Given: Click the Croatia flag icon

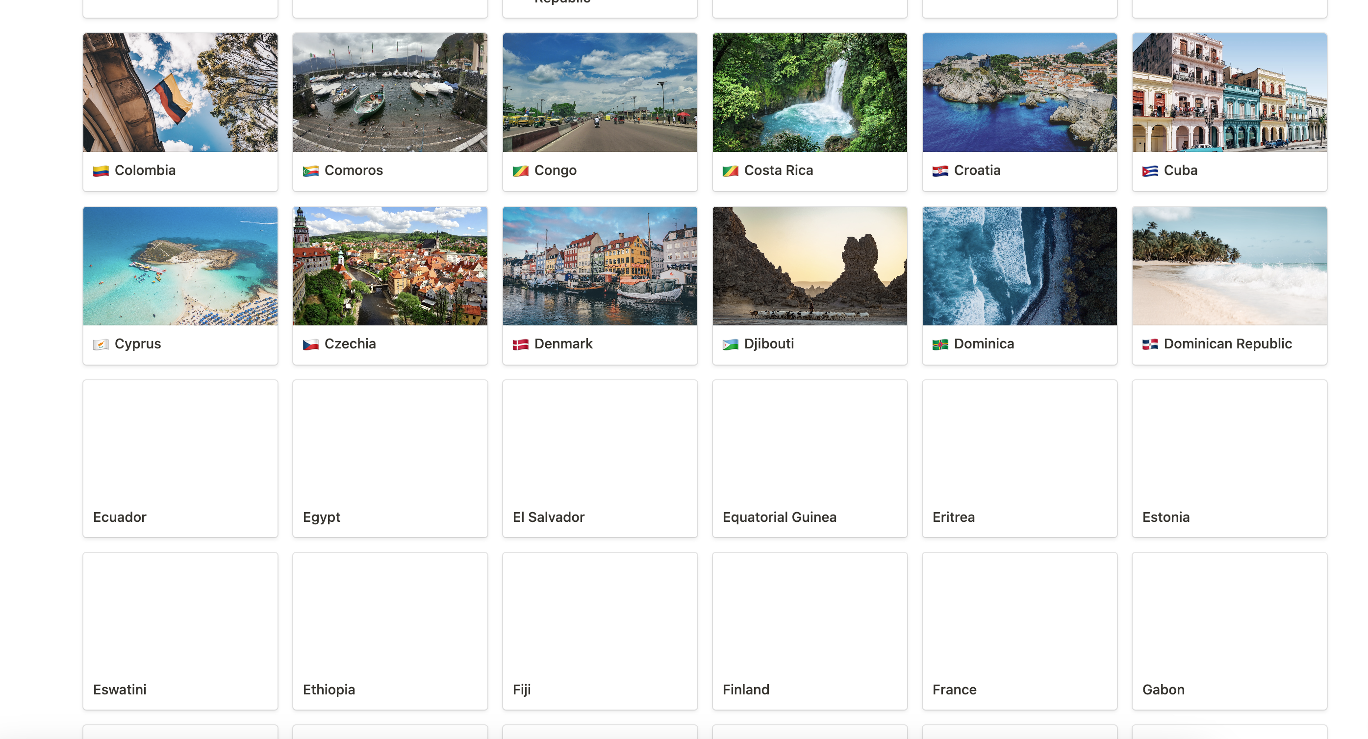Looking at the screenshot, I should (x=940, y=171).
